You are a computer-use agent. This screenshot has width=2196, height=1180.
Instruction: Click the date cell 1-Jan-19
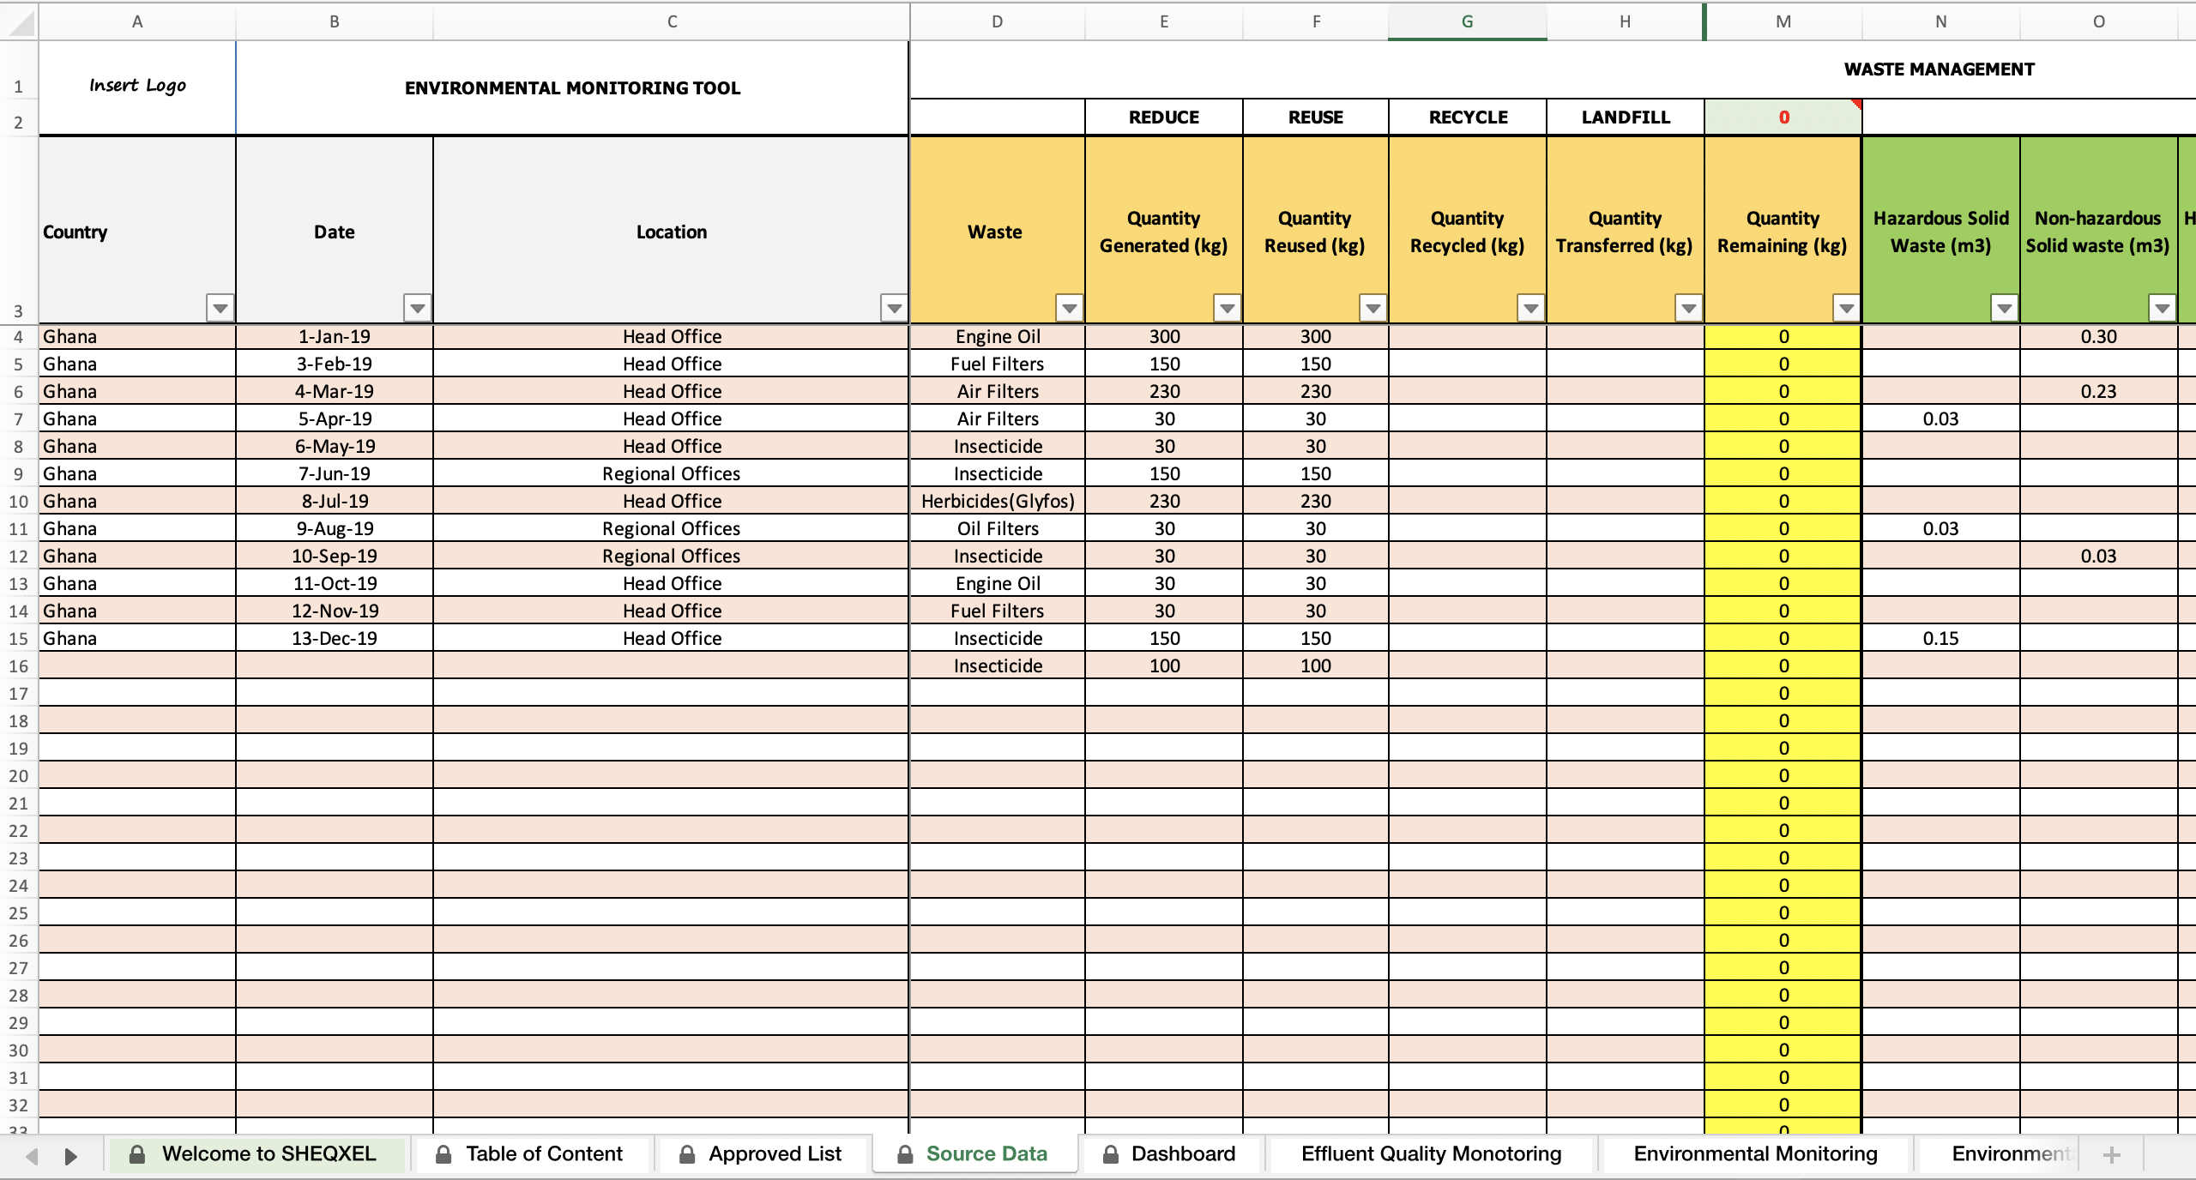[335, 337]
